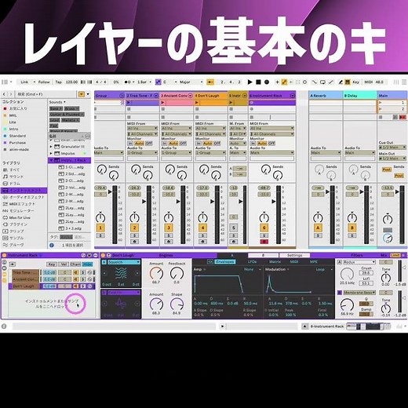Viewport: 408px width, 408px height.
Task: Click the Play button in the transport
Action: click(250, 82)
